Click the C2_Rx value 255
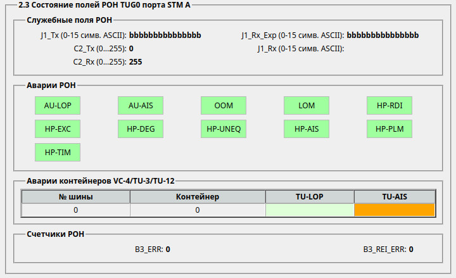This screenshot has width=456, height=278. 136,61
